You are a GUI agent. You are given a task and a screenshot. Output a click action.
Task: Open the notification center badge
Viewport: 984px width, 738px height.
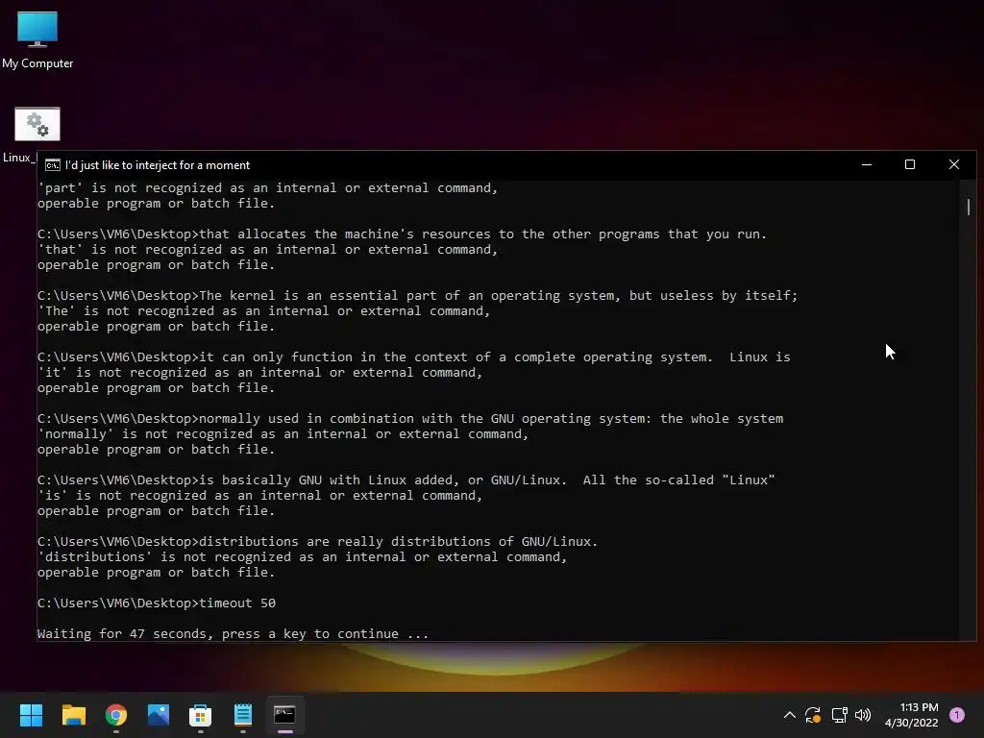957,715
